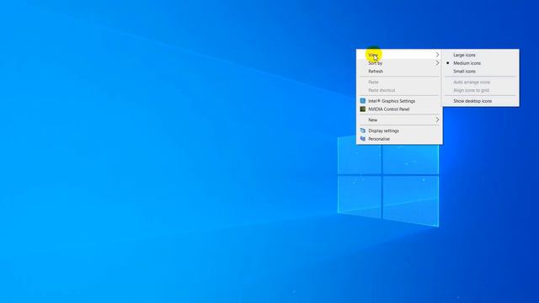The height and width of the screenshot is (303, 539).
Task: Open Personalise settings
Action: click(x=399, y=139)
